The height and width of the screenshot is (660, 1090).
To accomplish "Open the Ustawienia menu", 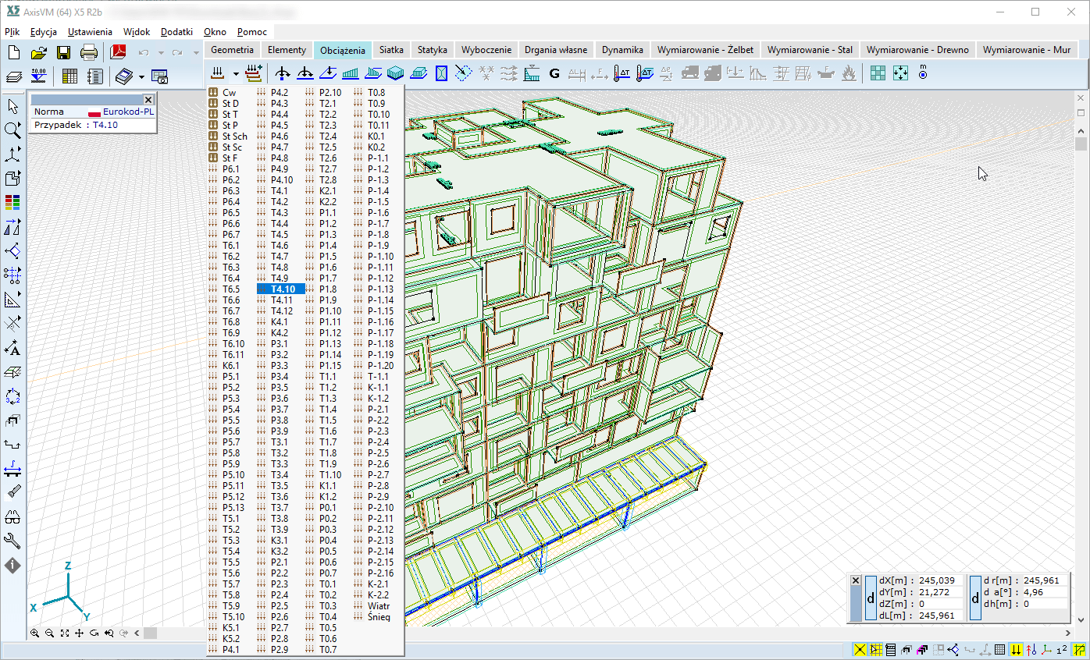I will (x=90, y=32).
